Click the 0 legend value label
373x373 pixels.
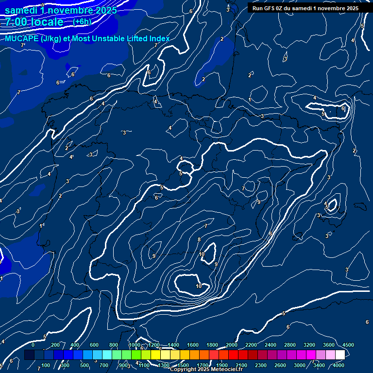(33, 345)
